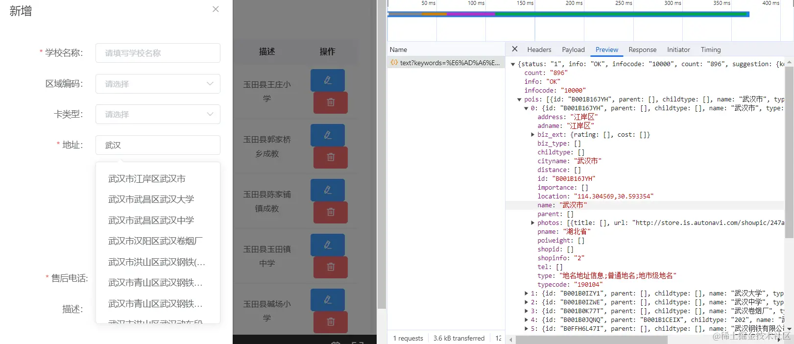Click the 1 requests status entry
The height and width of the screenshot is (344, 794).
tap(408, 338)
